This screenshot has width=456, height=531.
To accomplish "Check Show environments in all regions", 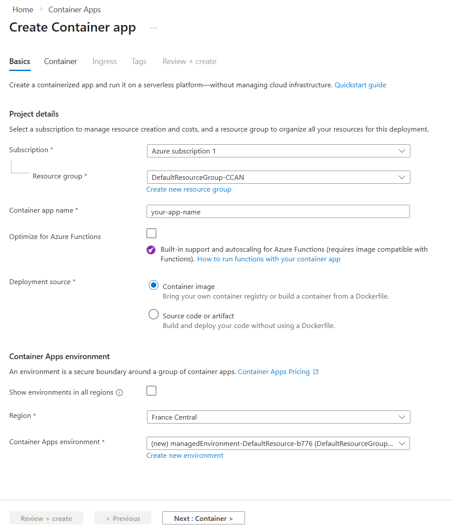I will coord(151,390).
